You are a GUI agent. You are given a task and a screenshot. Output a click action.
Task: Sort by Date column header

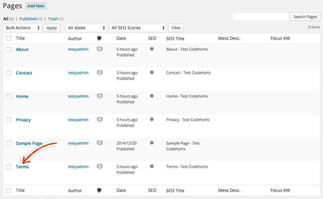point(121,38)
